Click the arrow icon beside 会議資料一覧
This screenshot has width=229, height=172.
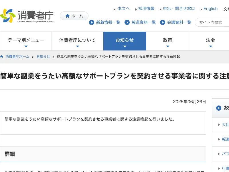(163, 22)
